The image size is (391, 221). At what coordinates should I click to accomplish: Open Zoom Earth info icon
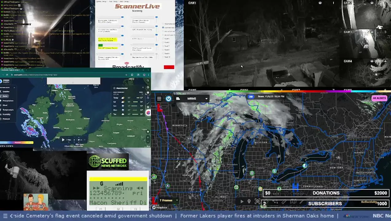148,92
